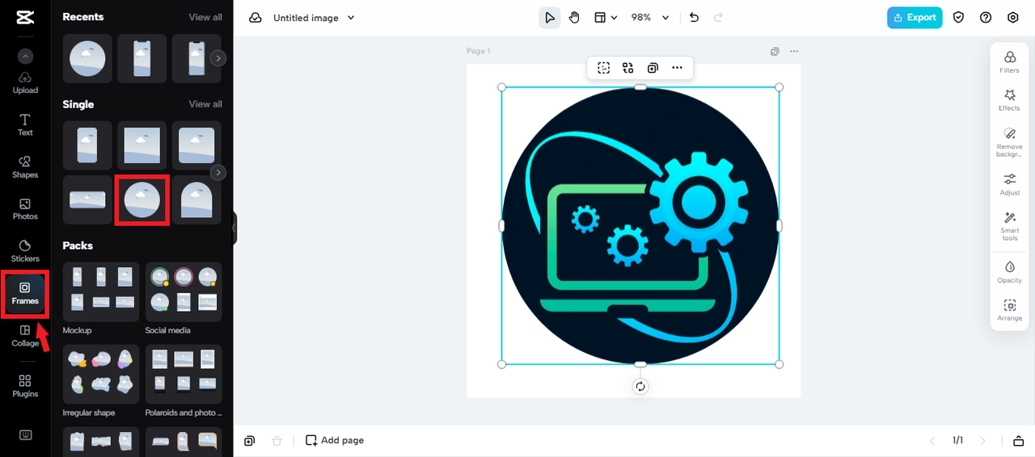Screen dimensions: 1035x457
Task: Open the Plugins panel
Action: [25, 385]
